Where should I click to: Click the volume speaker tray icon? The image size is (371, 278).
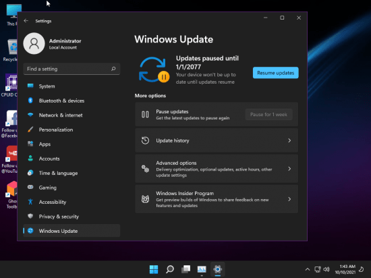[326, 269]
